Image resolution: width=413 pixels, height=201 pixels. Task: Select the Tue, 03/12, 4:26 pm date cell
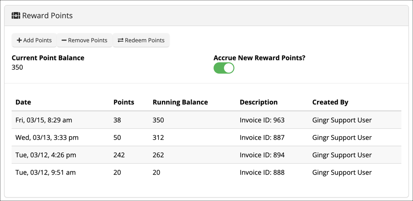(46, 155)
